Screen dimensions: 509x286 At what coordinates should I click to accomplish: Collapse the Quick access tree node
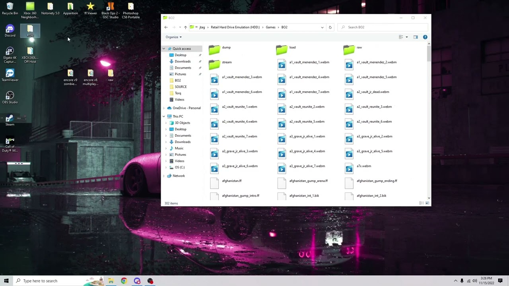tap(163, 49)
